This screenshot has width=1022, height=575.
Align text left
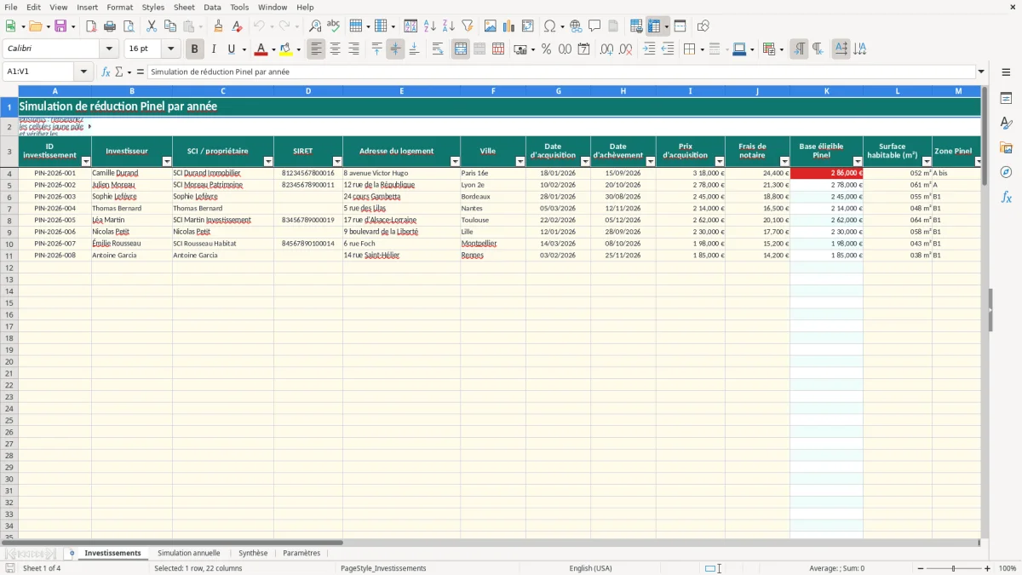pyautogui.click(x=317, y=49)
